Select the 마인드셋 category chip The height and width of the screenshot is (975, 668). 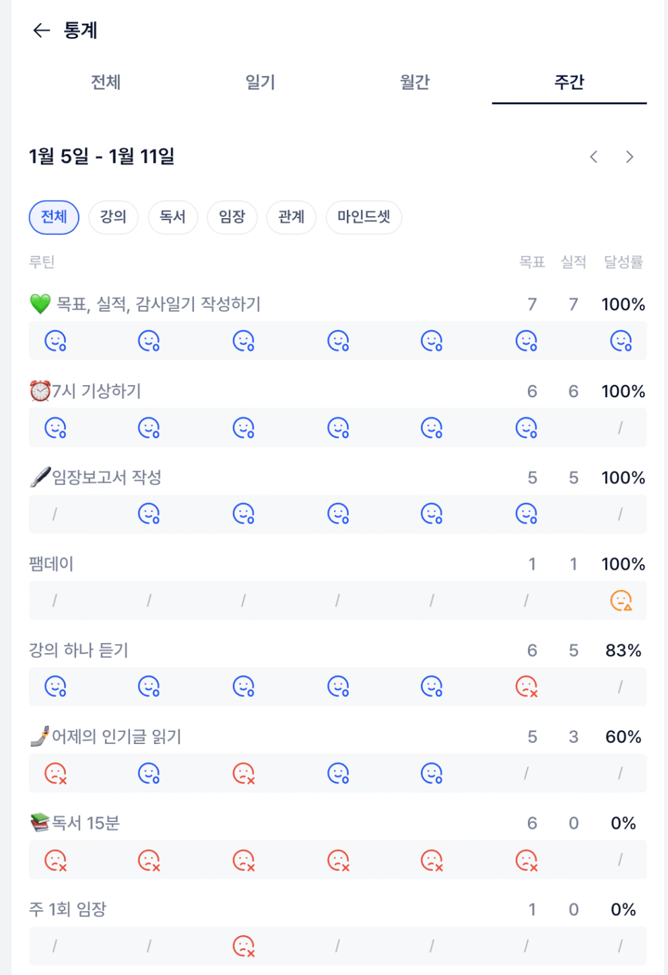(364, 217)
